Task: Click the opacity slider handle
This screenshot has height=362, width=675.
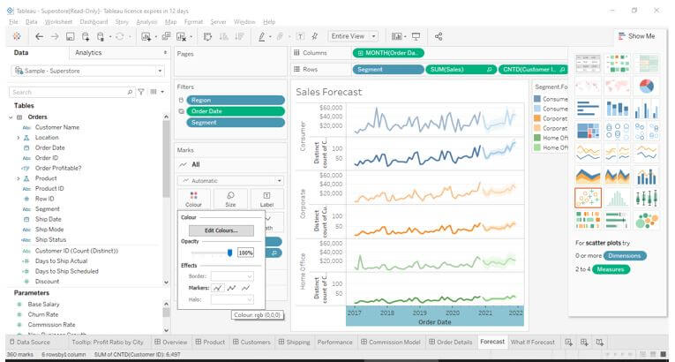Action: (x=230, y=253)
